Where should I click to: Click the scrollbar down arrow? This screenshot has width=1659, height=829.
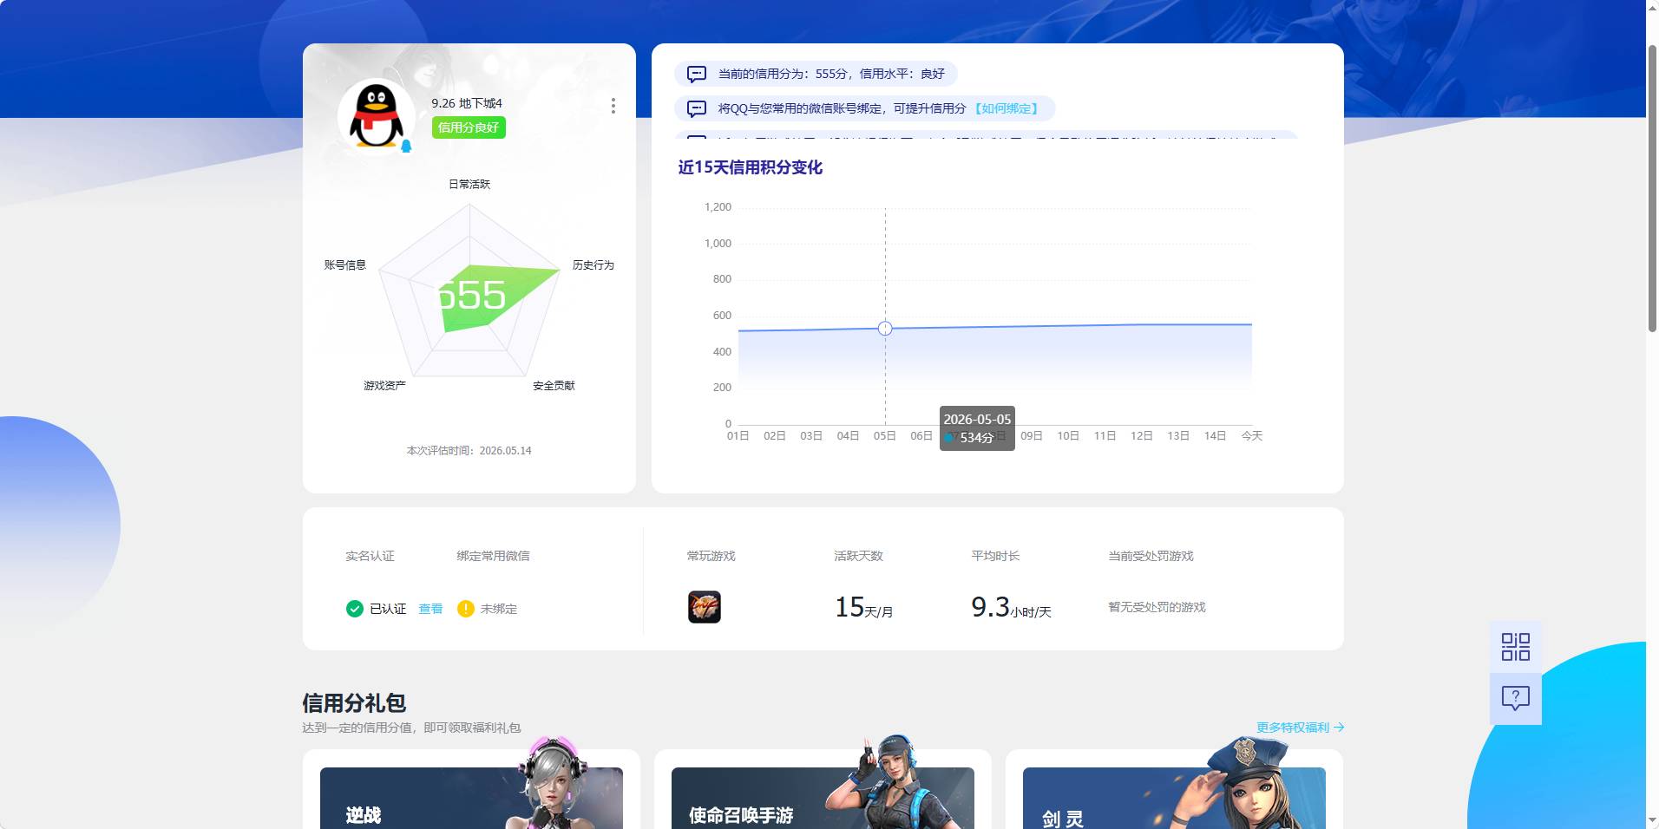coord(1652,820)
